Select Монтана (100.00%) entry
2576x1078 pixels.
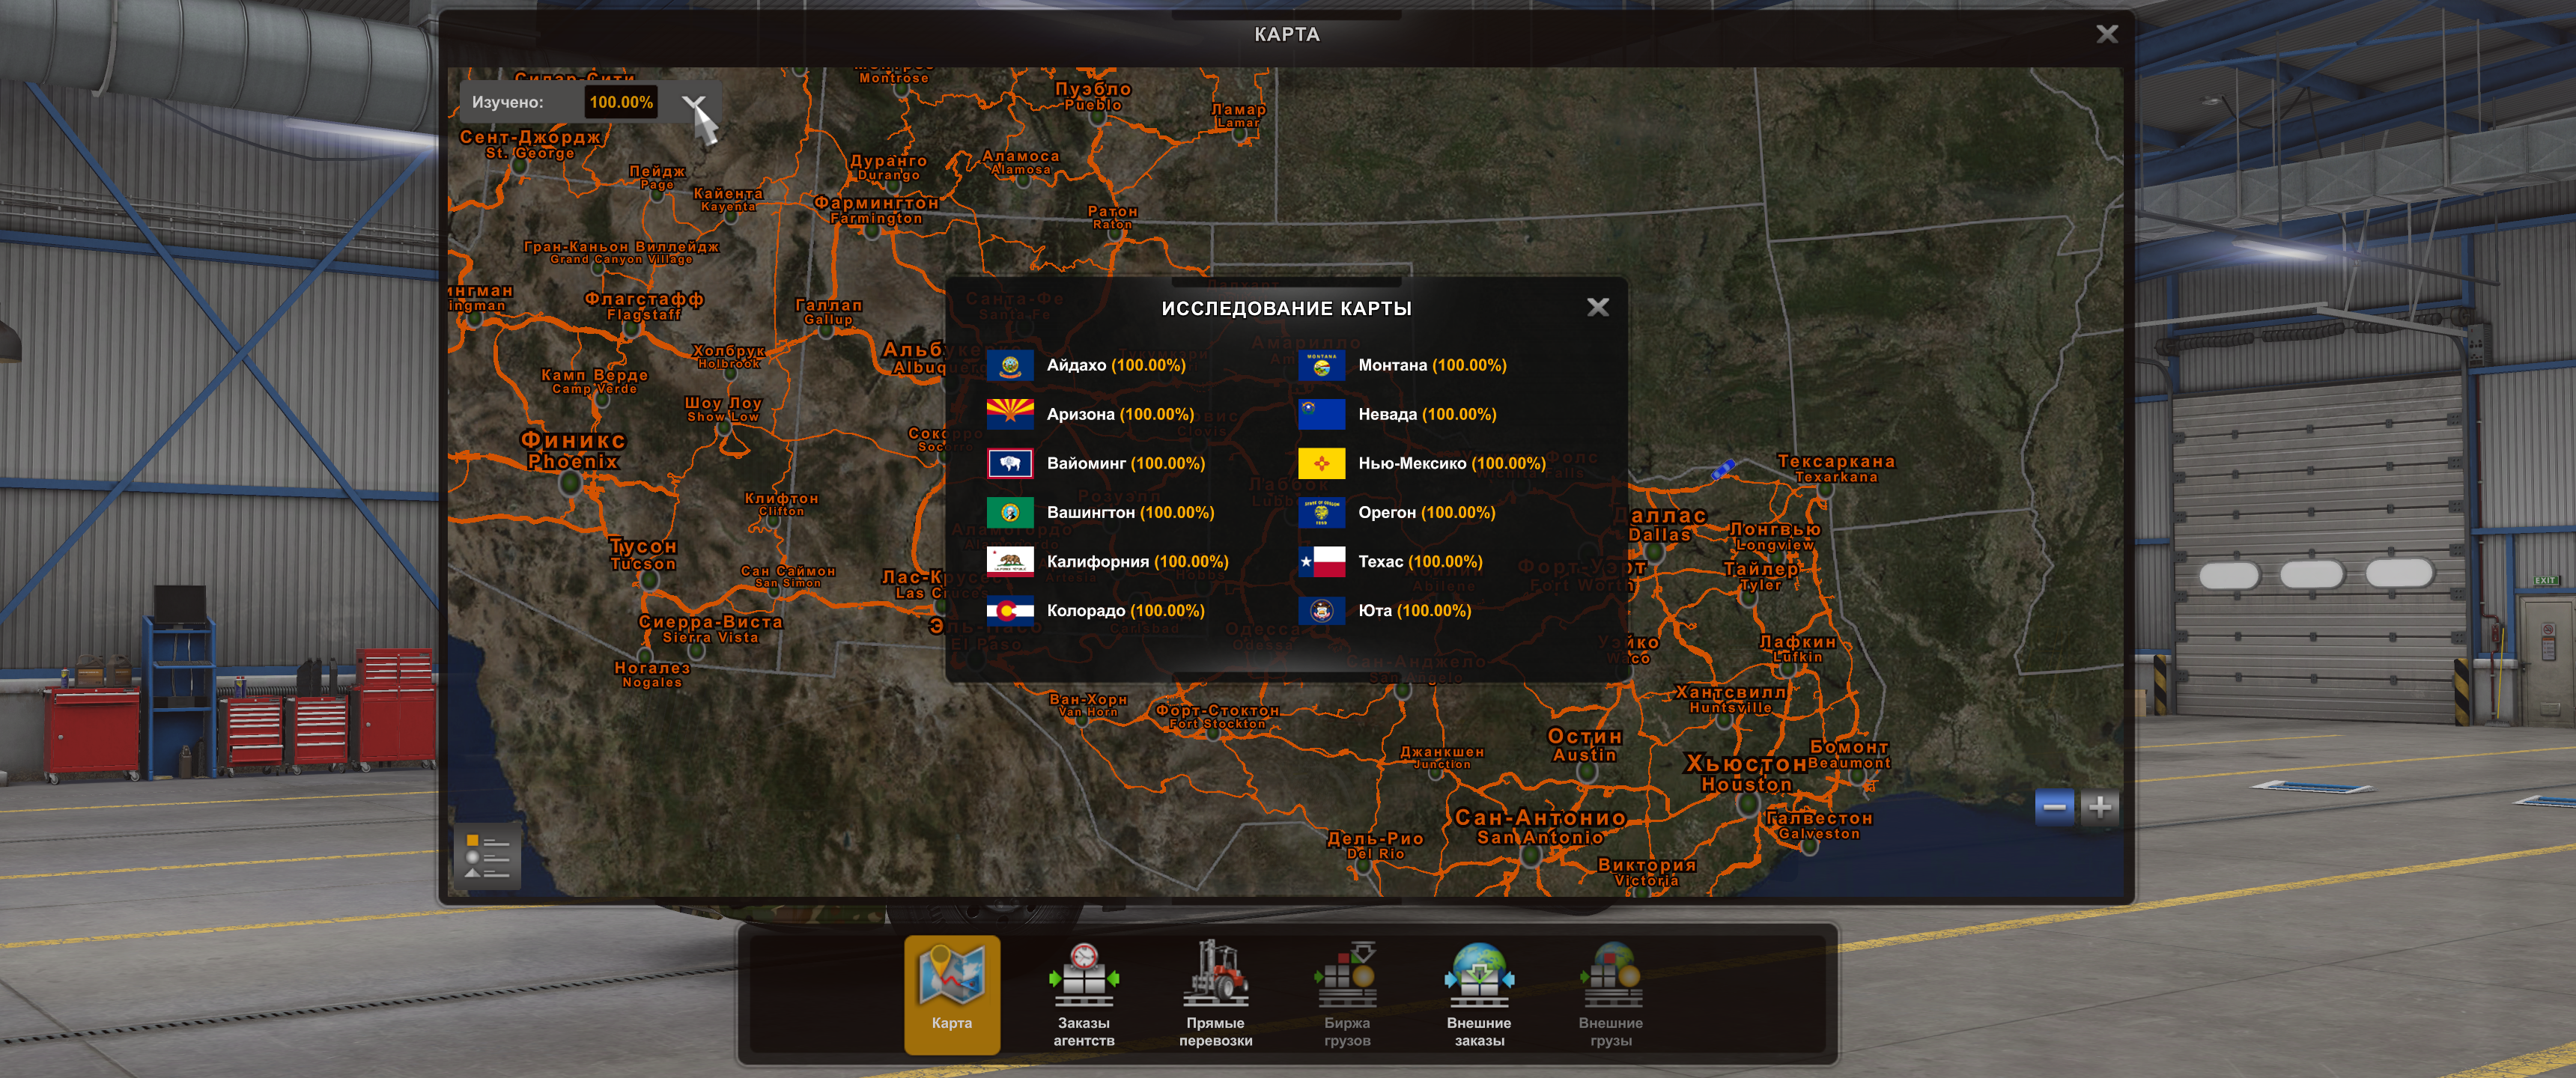pos(1432,365)
